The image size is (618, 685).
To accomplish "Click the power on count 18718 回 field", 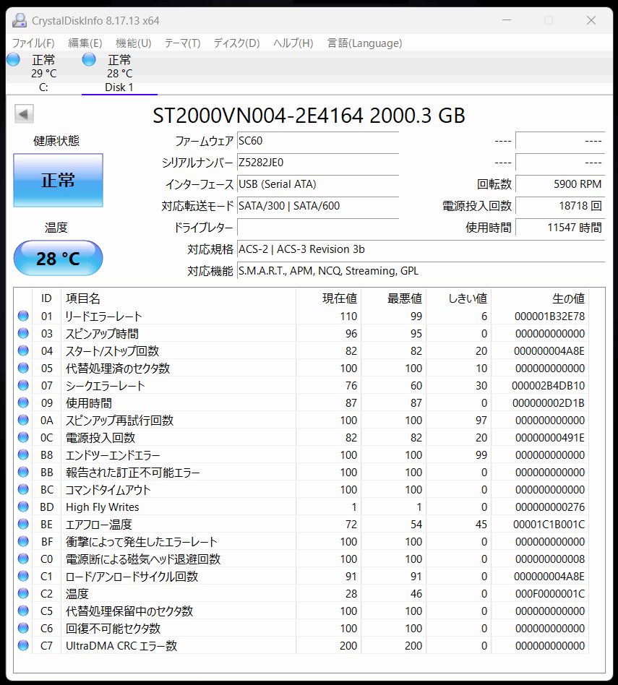I will (560, 206).
